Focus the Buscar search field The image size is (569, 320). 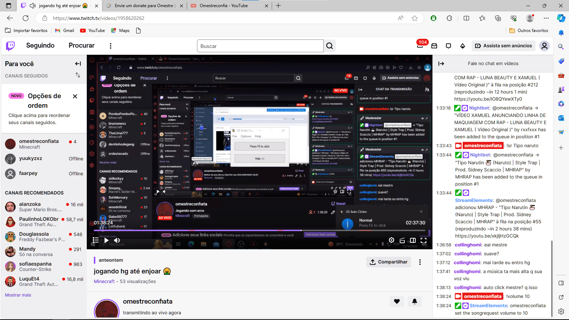click(x=260, y=46)
